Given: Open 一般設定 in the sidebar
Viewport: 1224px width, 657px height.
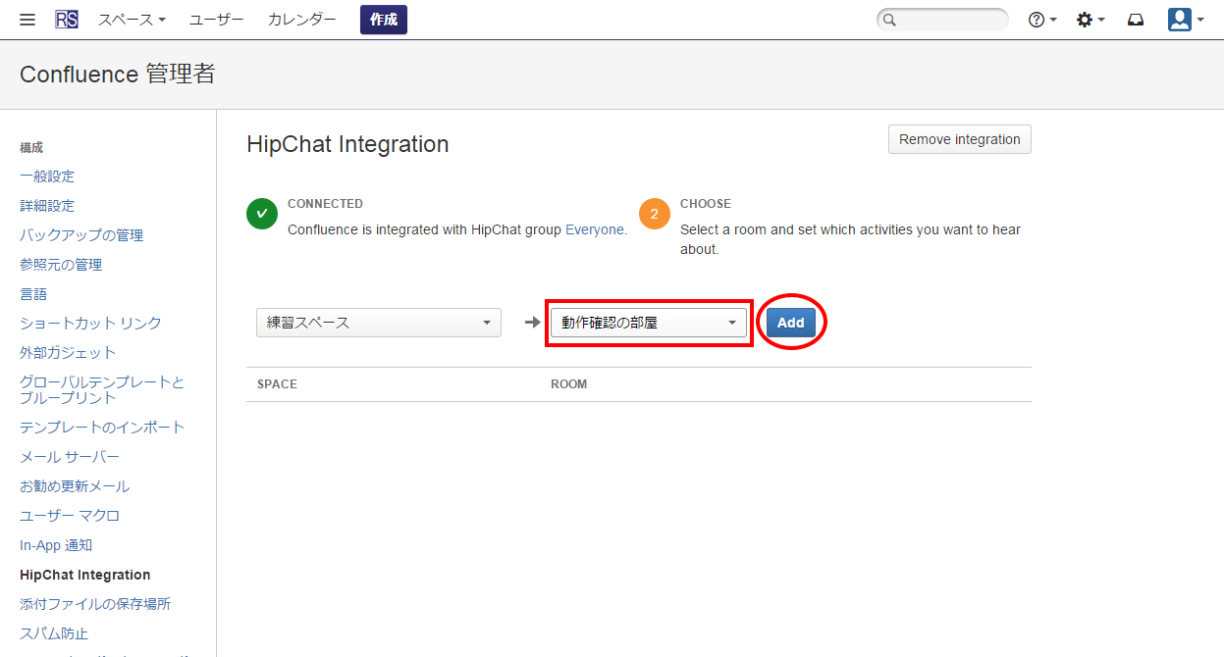Looking at the screenshot, I should [x=47, y=177].
